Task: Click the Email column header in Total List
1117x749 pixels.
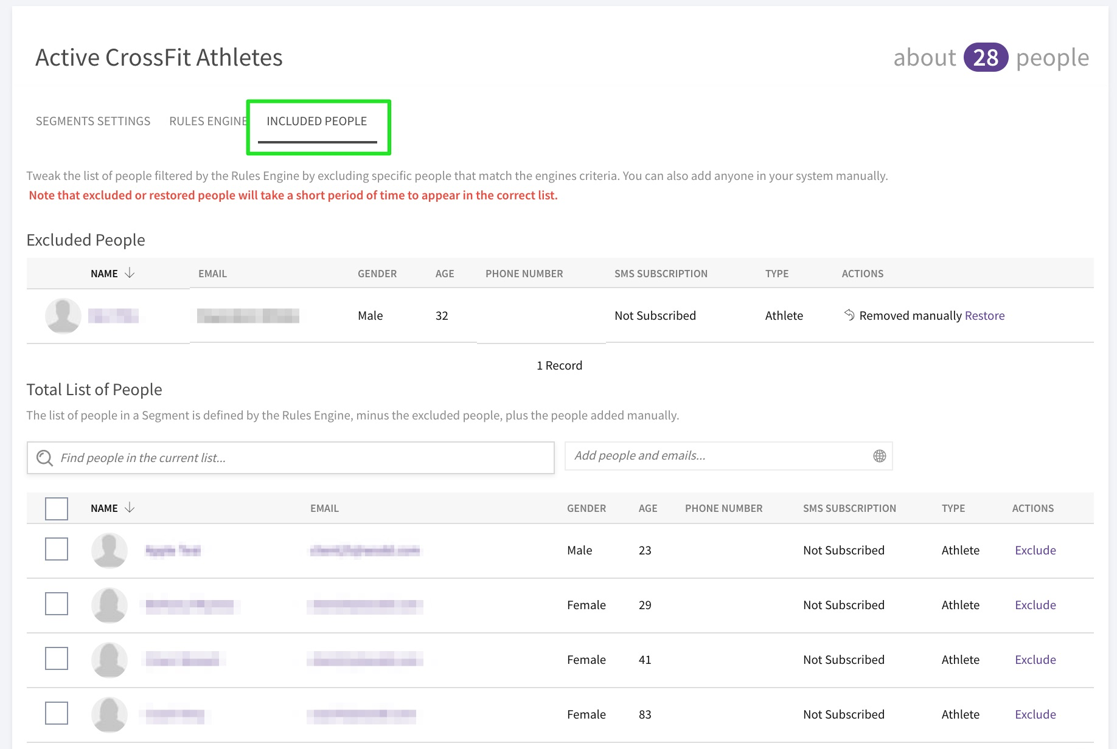Action: pos(324,508)
